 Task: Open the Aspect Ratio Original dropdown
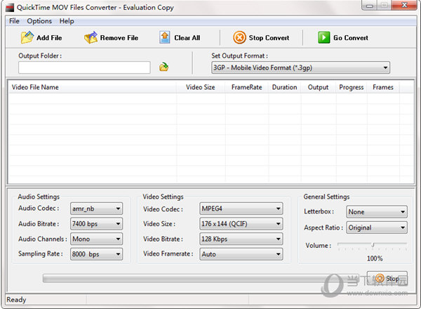tap(377, 228)
